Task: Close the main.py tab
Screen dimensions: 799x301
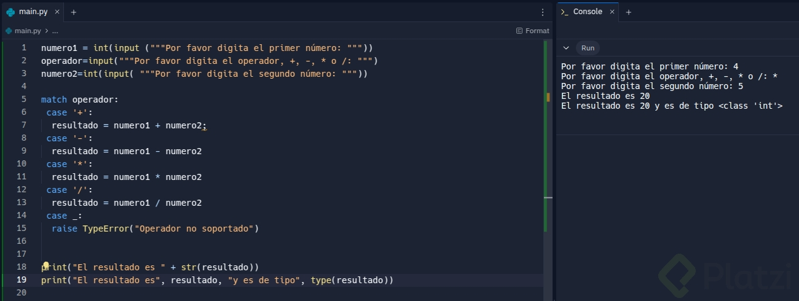Action: click(x=57, y=12)
